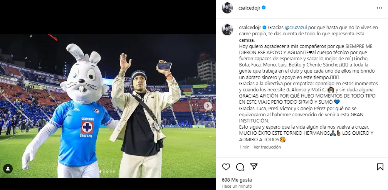Like the post with the heart icon
The width and height of the screenshot is (388, 190).
click(226, 167)
